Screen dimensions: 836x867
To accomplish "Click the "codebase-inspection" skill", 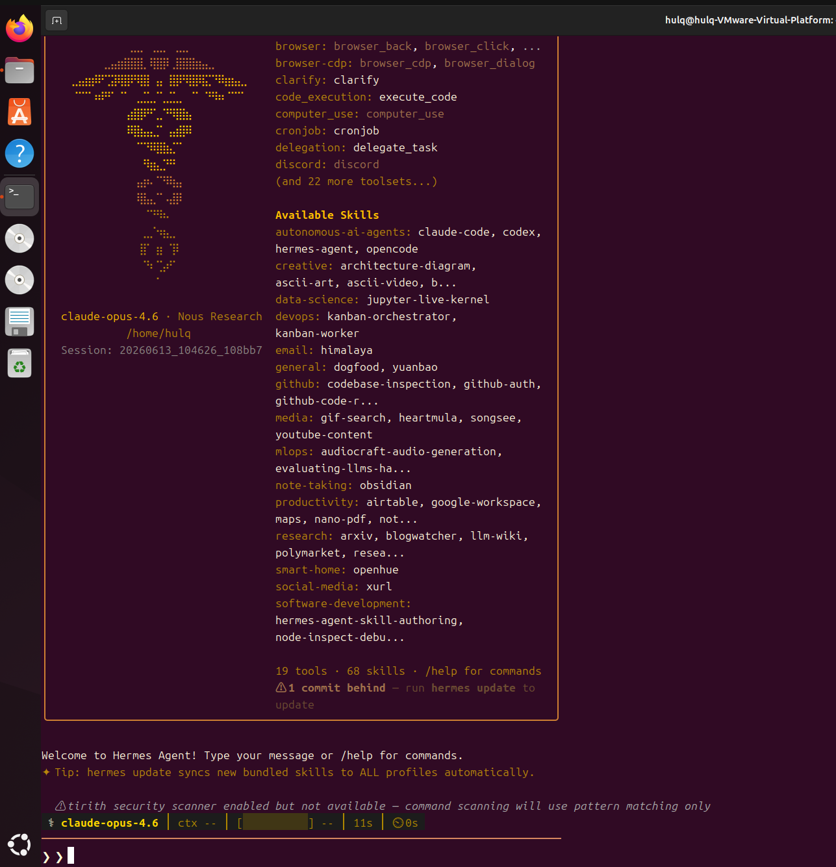I will (x=389, y=384).
